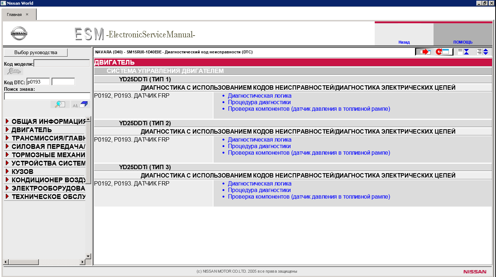
Task: Click the expand all sections icon
Action: point(483,52)
